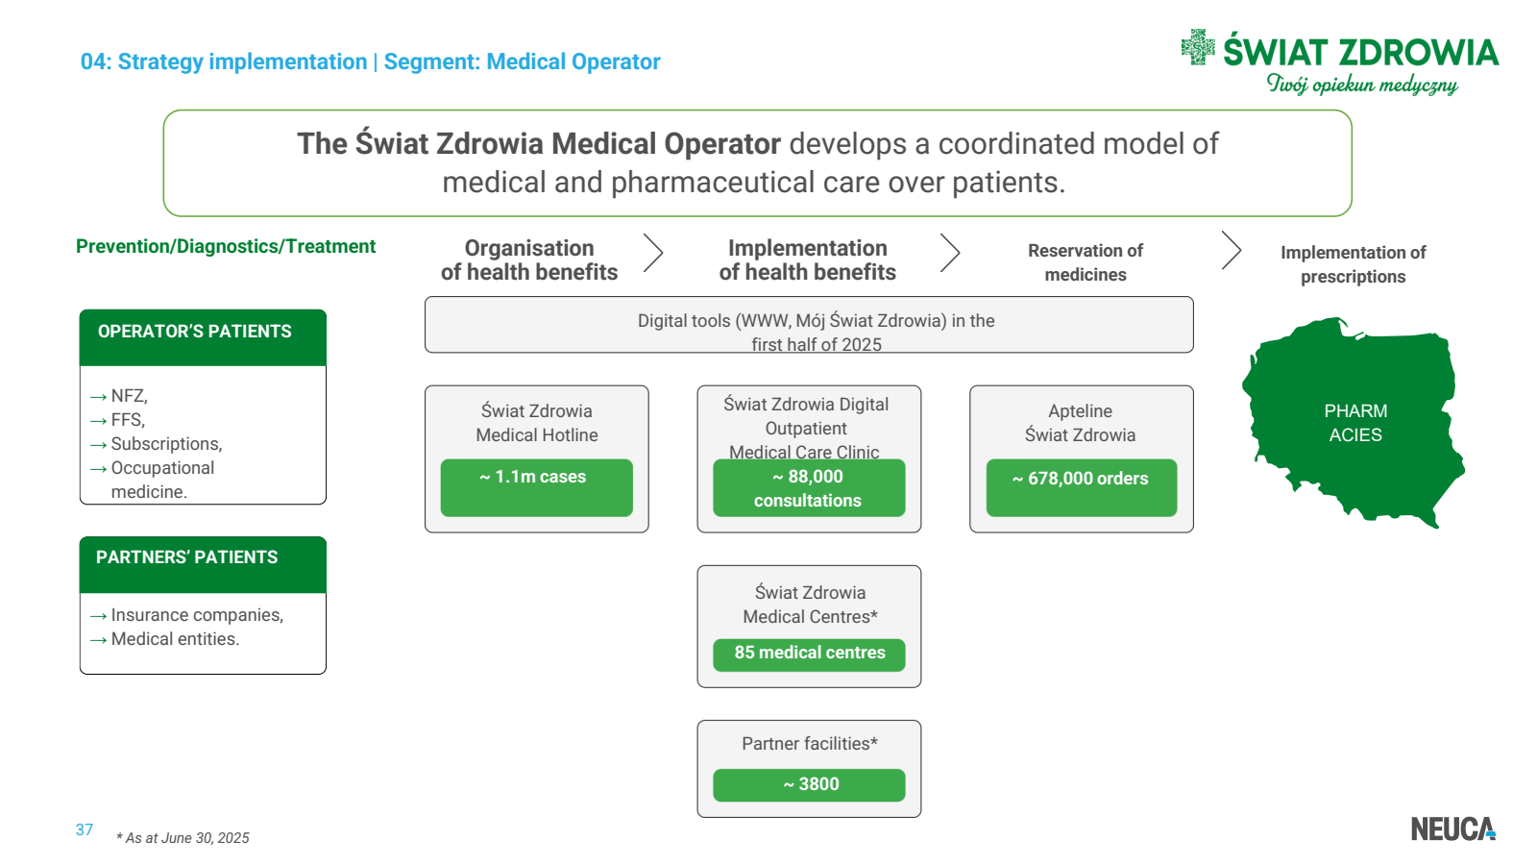This screenshot has height=865, width=1537.
Task: Click chevron after Reservation of medicines
Action: coord(1232,250)
